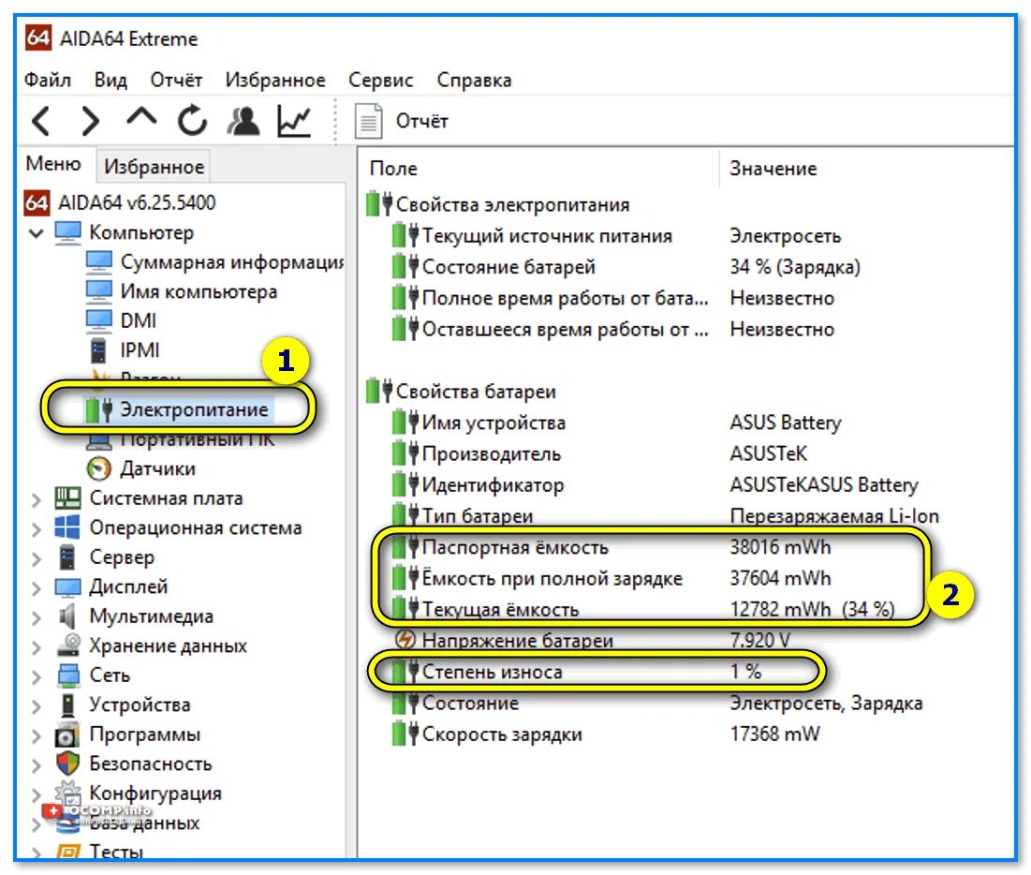
Task: Select the Скорость зарядки row
Action: point(606,734)
